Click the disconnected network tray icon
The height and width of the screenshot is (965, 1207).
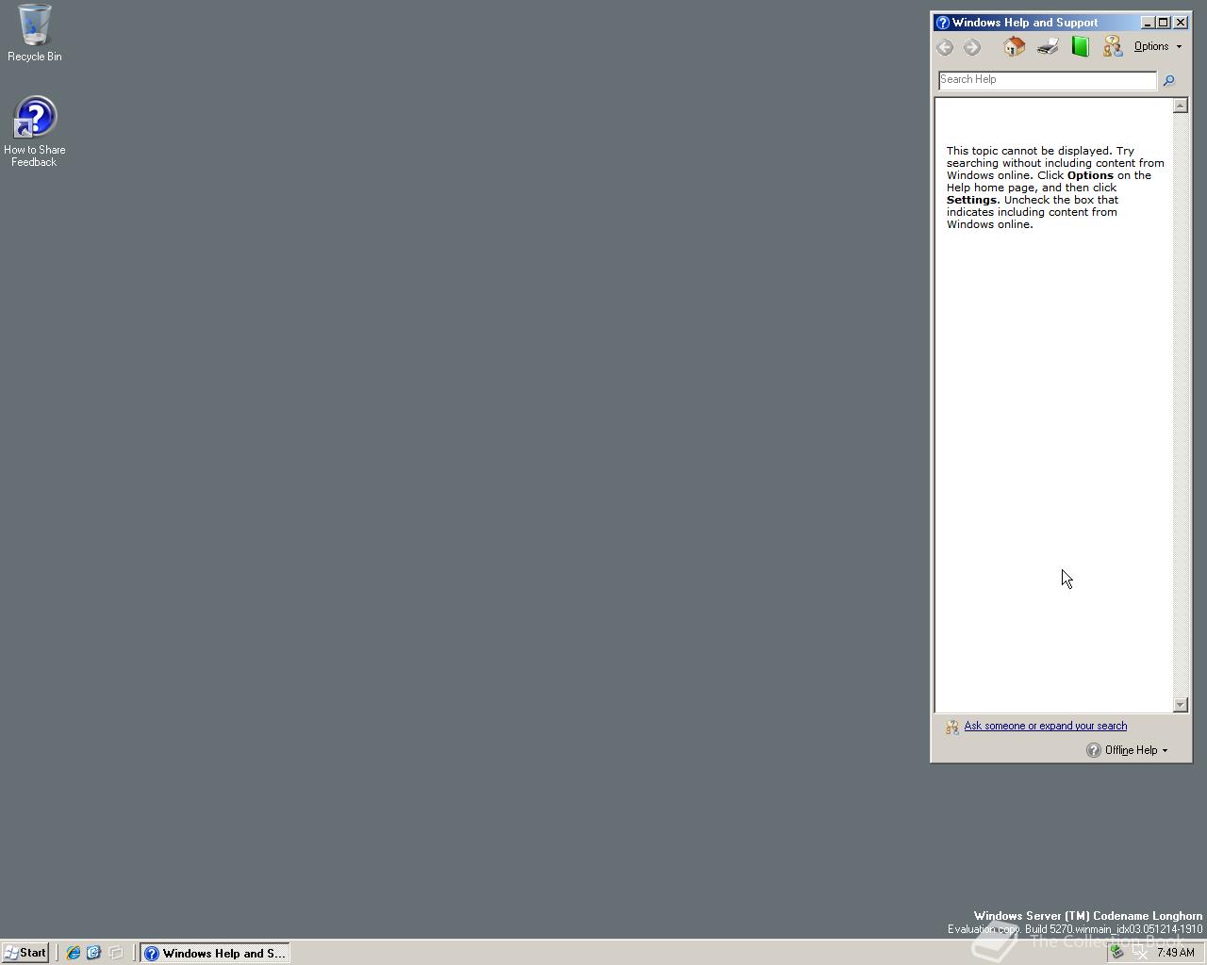pyautogui.click(x=1140, y=953)
